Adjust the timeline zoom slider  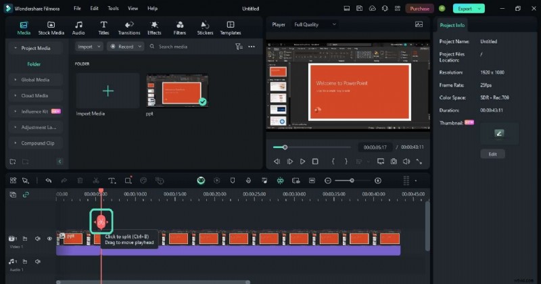pyautogui.click(x=352, y=181)
